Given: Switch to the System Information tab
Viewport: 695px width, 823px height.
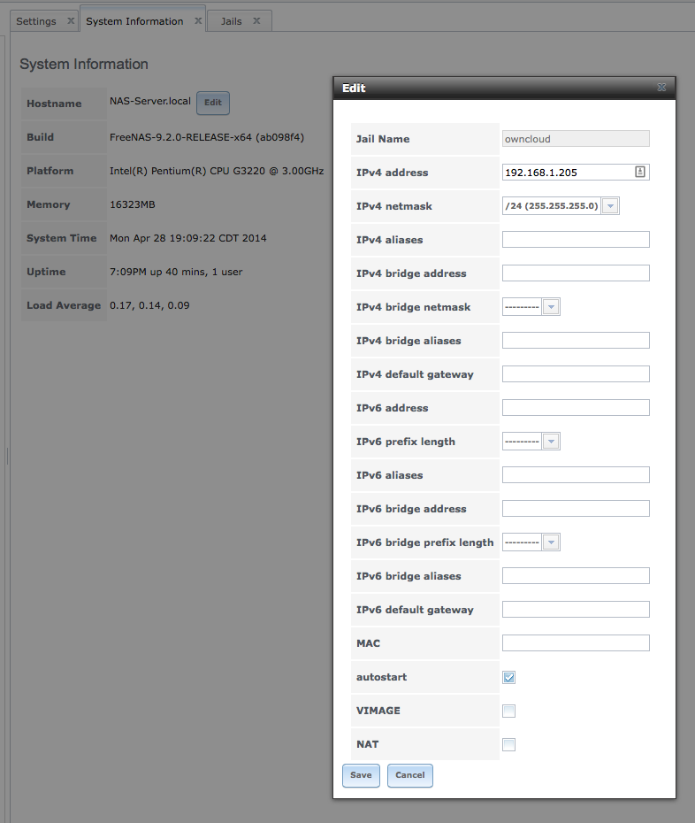Looking at the screenshot, I should click(134, 21).
